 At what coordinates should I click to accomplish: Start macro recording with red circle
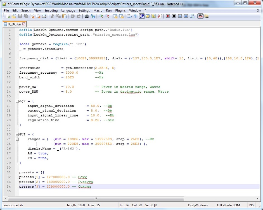[168, 16]
